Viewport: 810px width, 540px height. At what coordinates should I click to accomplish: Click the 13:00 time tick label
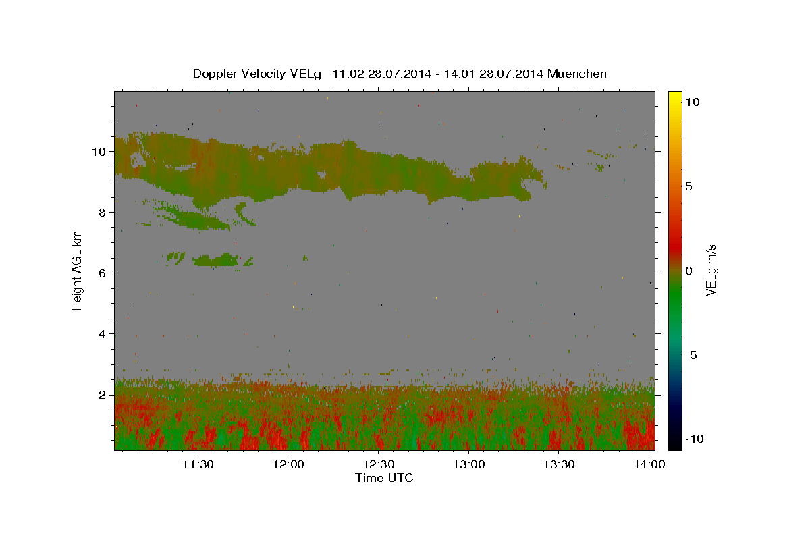coord(469,464)
